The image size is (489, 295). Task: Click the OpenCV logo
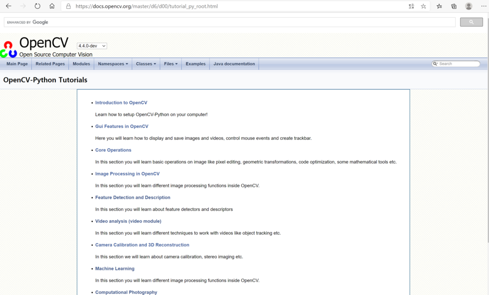tap(8, 49)
